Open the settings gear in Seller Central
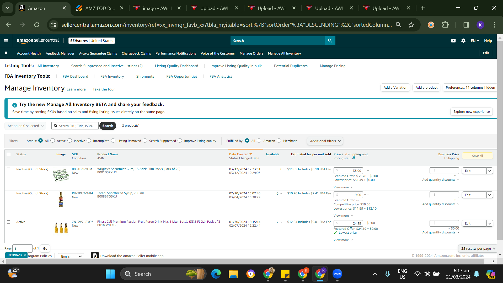 (x=463, y=41)
